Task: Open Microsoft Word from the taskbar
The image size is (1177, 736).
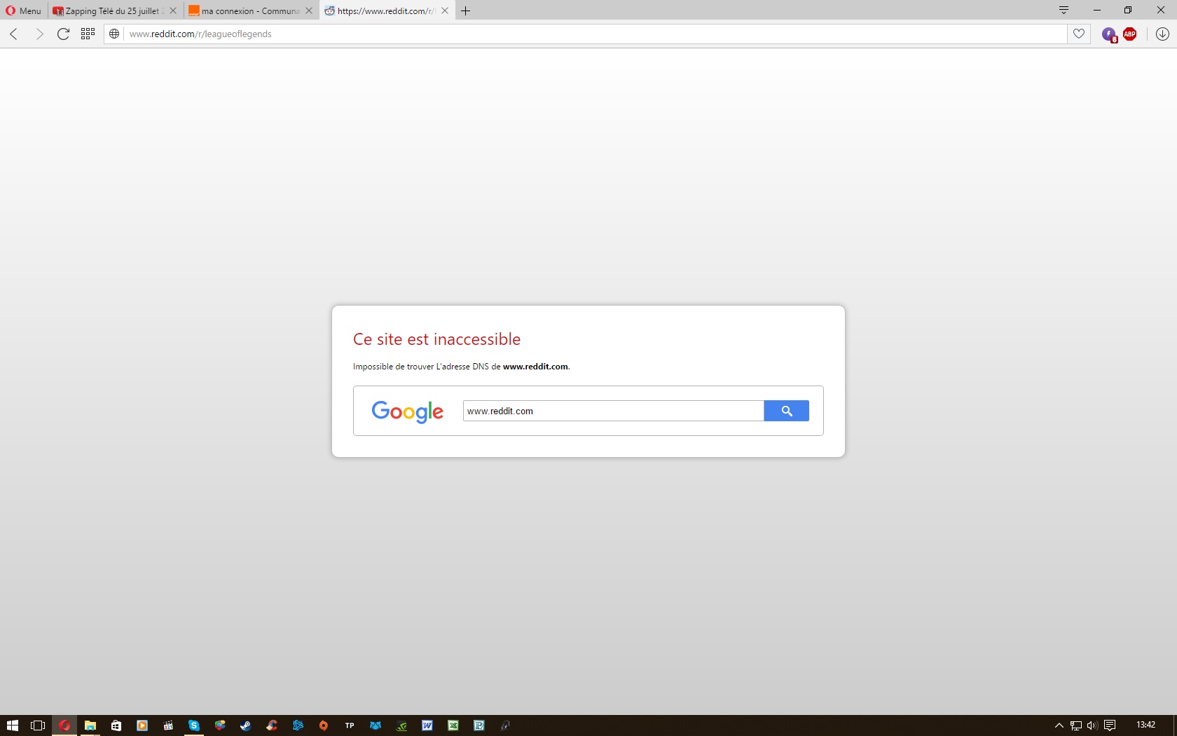Action: [x=427, y=725]
